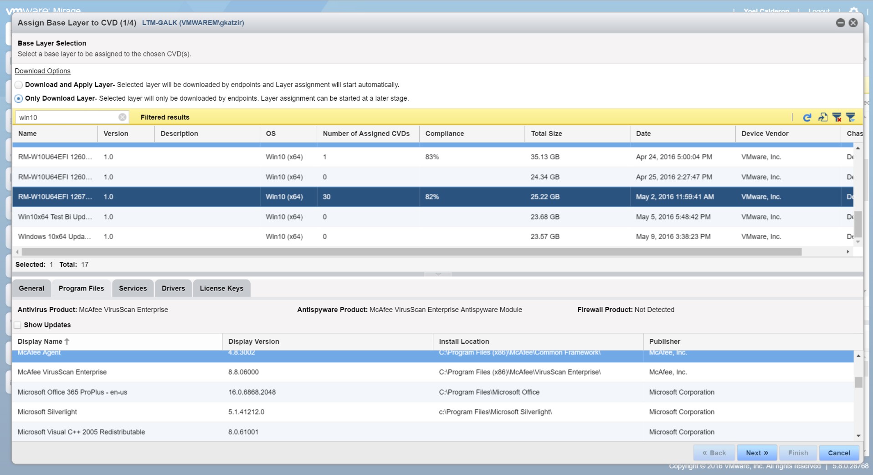Sort programs by Display Version header

[x=328, y=342]
